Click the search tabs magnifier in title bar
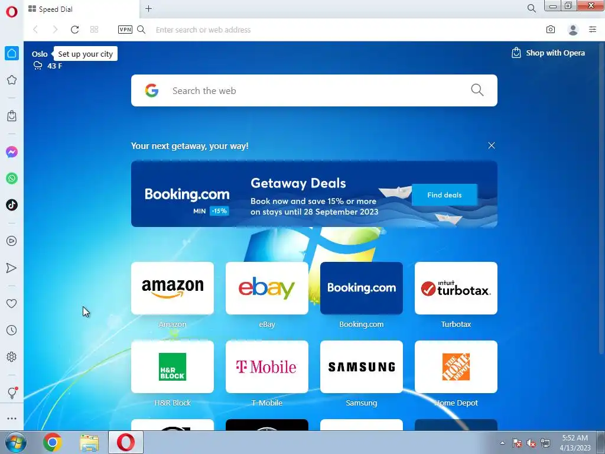The height and width of the screenshot is (454, 605). (532, 8)
